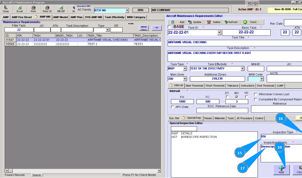Open the Materials tab
Image resolution: width=302 pixels, height=178 pixels.
click(x=220, y=118)
